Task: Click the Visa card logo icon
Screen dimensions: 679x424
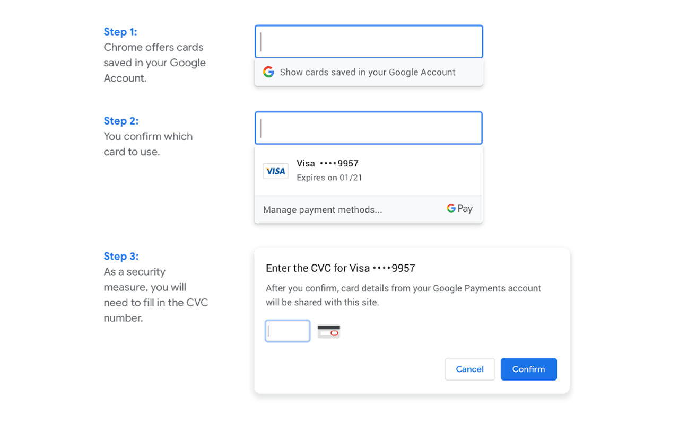Action: pos(276,171)
